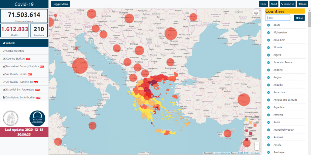Click the university seal logo

pyautogui.click(x=11, y=119)
